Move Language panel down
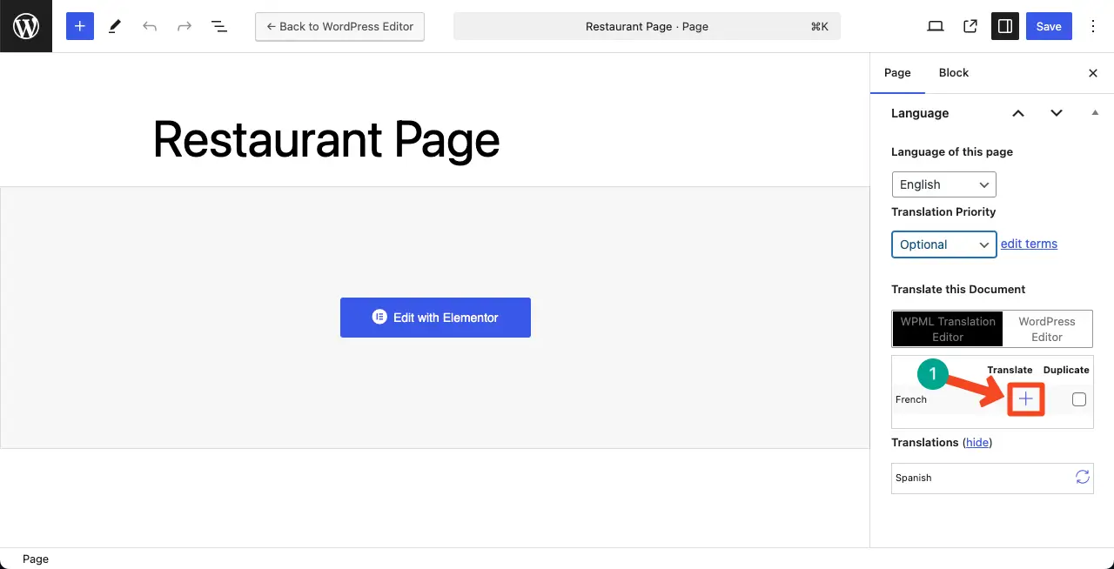1114x569 pixels. (x=1057, y=113)
